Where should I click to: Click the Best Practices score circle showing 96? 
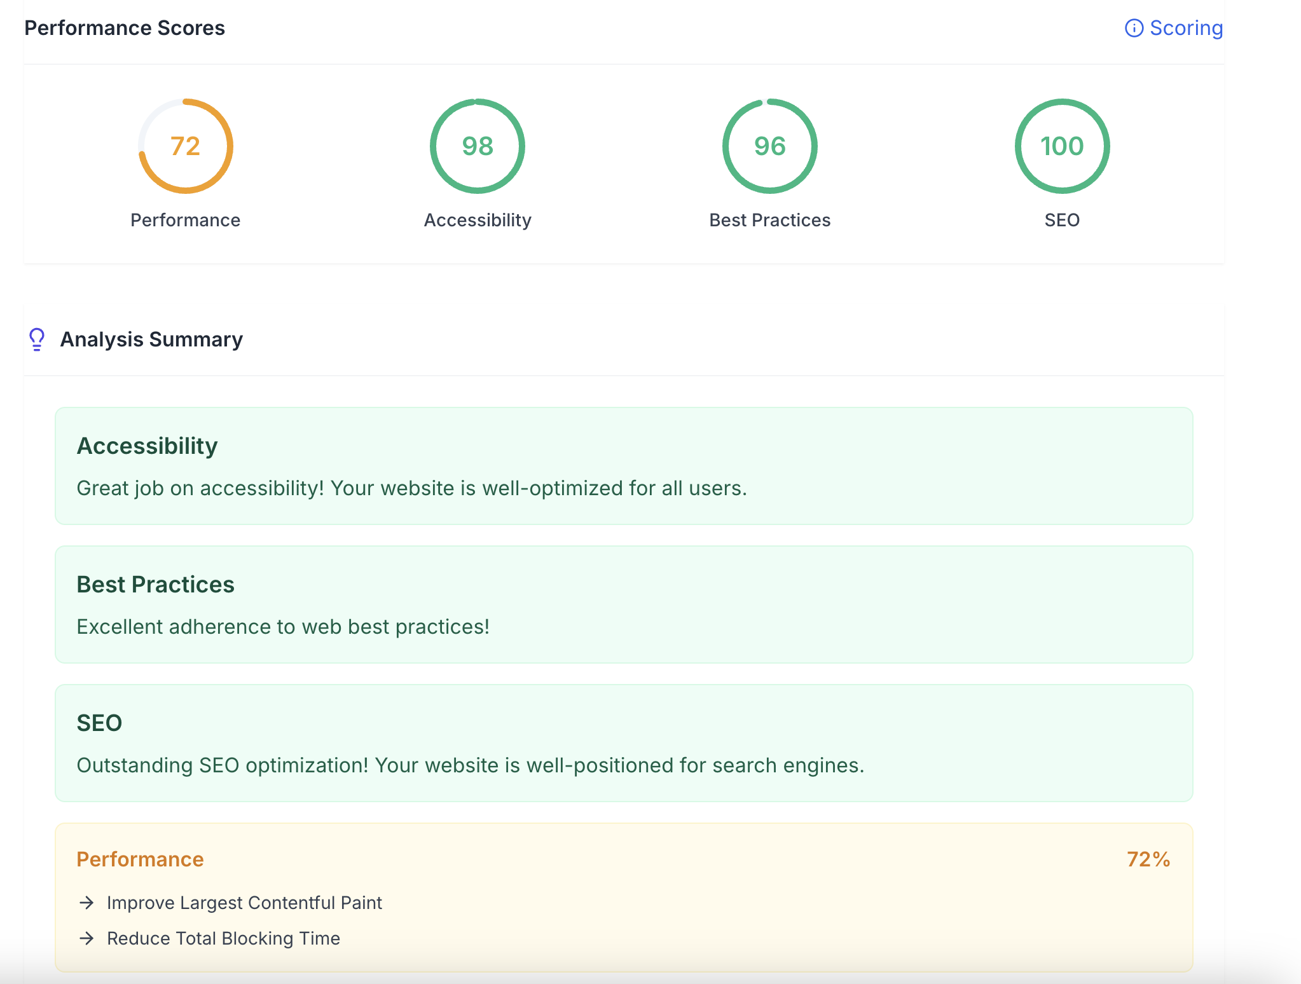(769, 146)
